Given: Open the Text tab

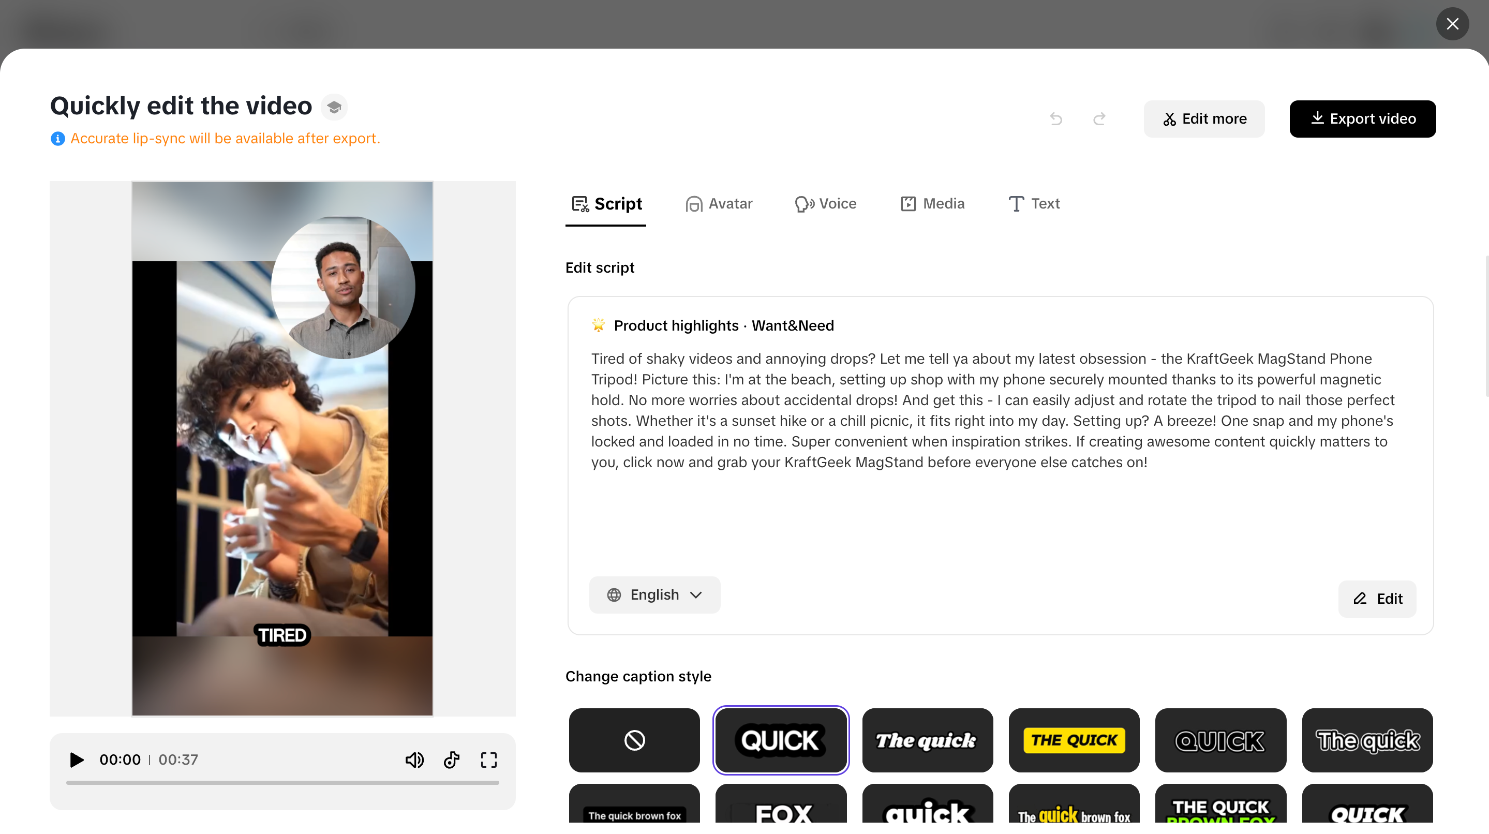Looking at the screenshot, I should tap(1034, 203).
